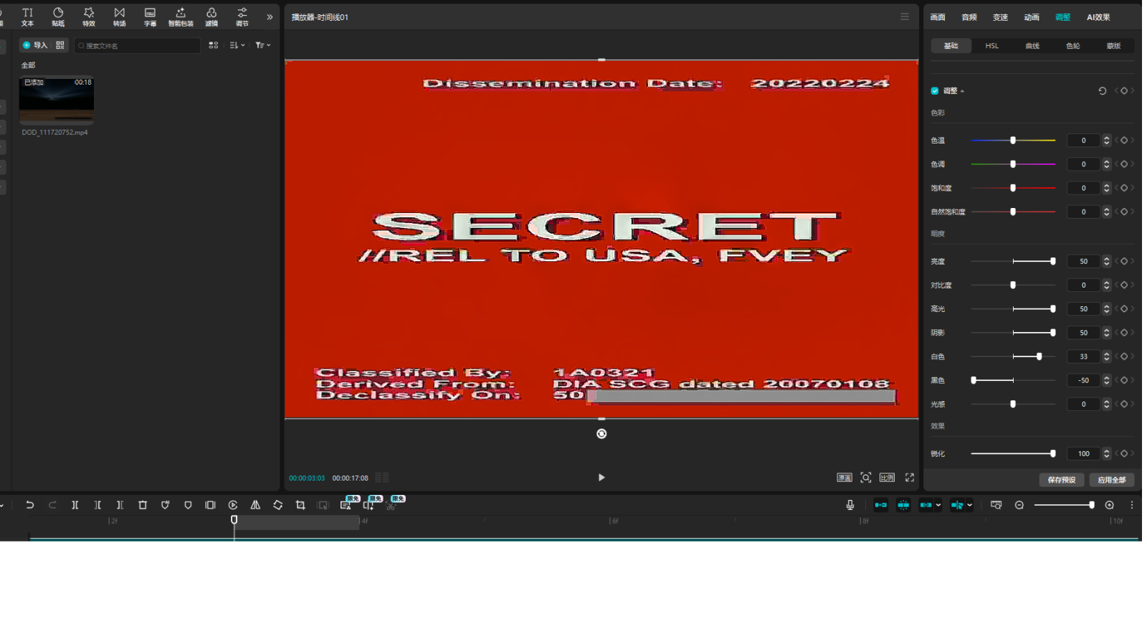Click the redo arrow in timeline toolbar

[x=52, y=505]
